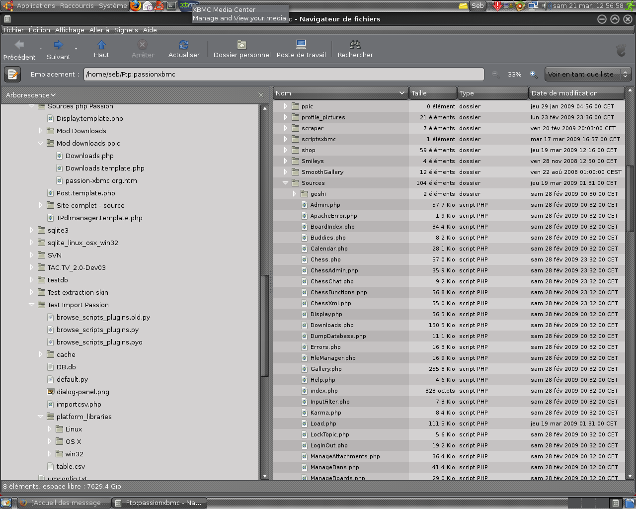Click the Rechercher binoculars icon
Image resolution: width=636 pixels, height=509 pixels.
tap(355, 45)
